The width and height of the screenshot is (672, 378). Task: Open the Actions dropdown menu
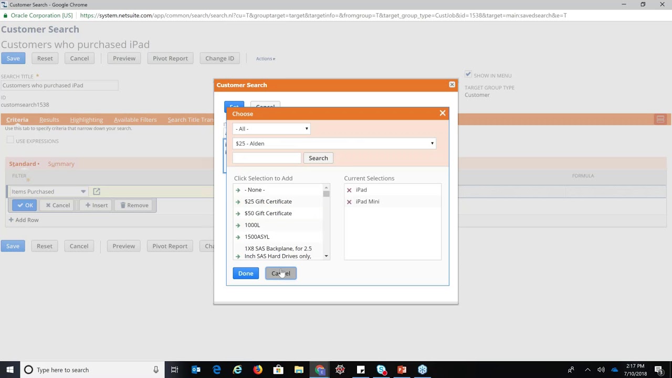click(x=266, y=59)
